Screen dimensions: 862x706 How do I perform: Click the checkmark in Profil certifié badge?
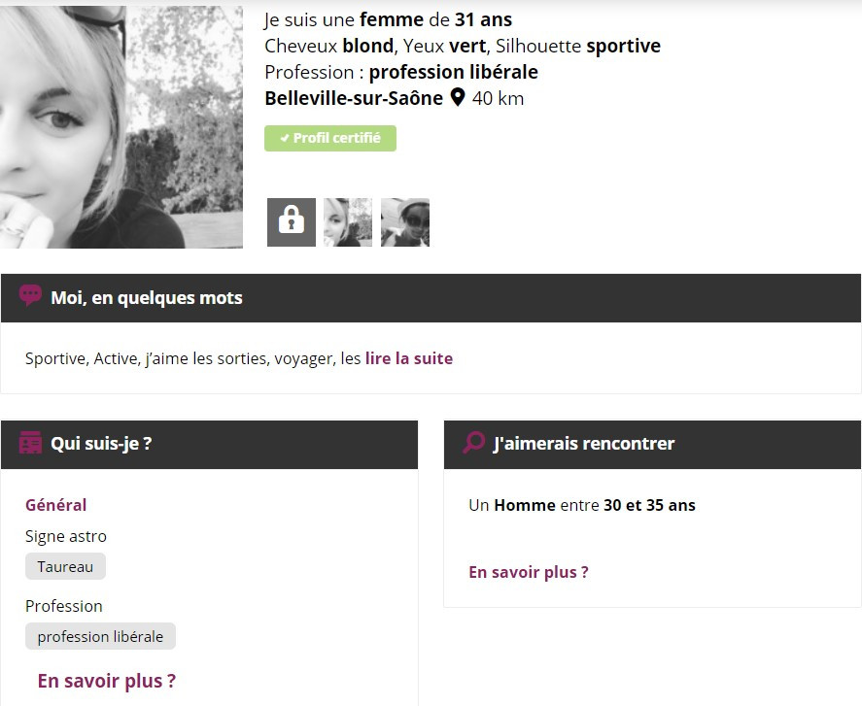coord(284,138)
